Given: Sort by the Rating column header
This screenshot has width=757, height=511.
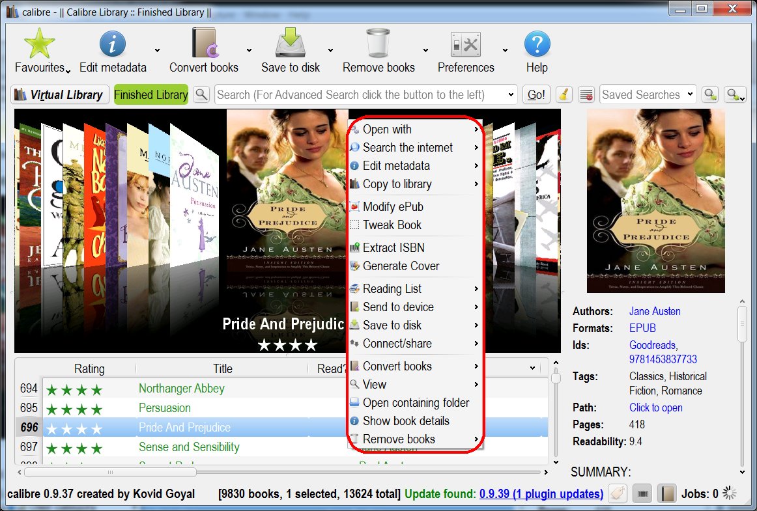Looking at the screenshot, I should (89, 368).
